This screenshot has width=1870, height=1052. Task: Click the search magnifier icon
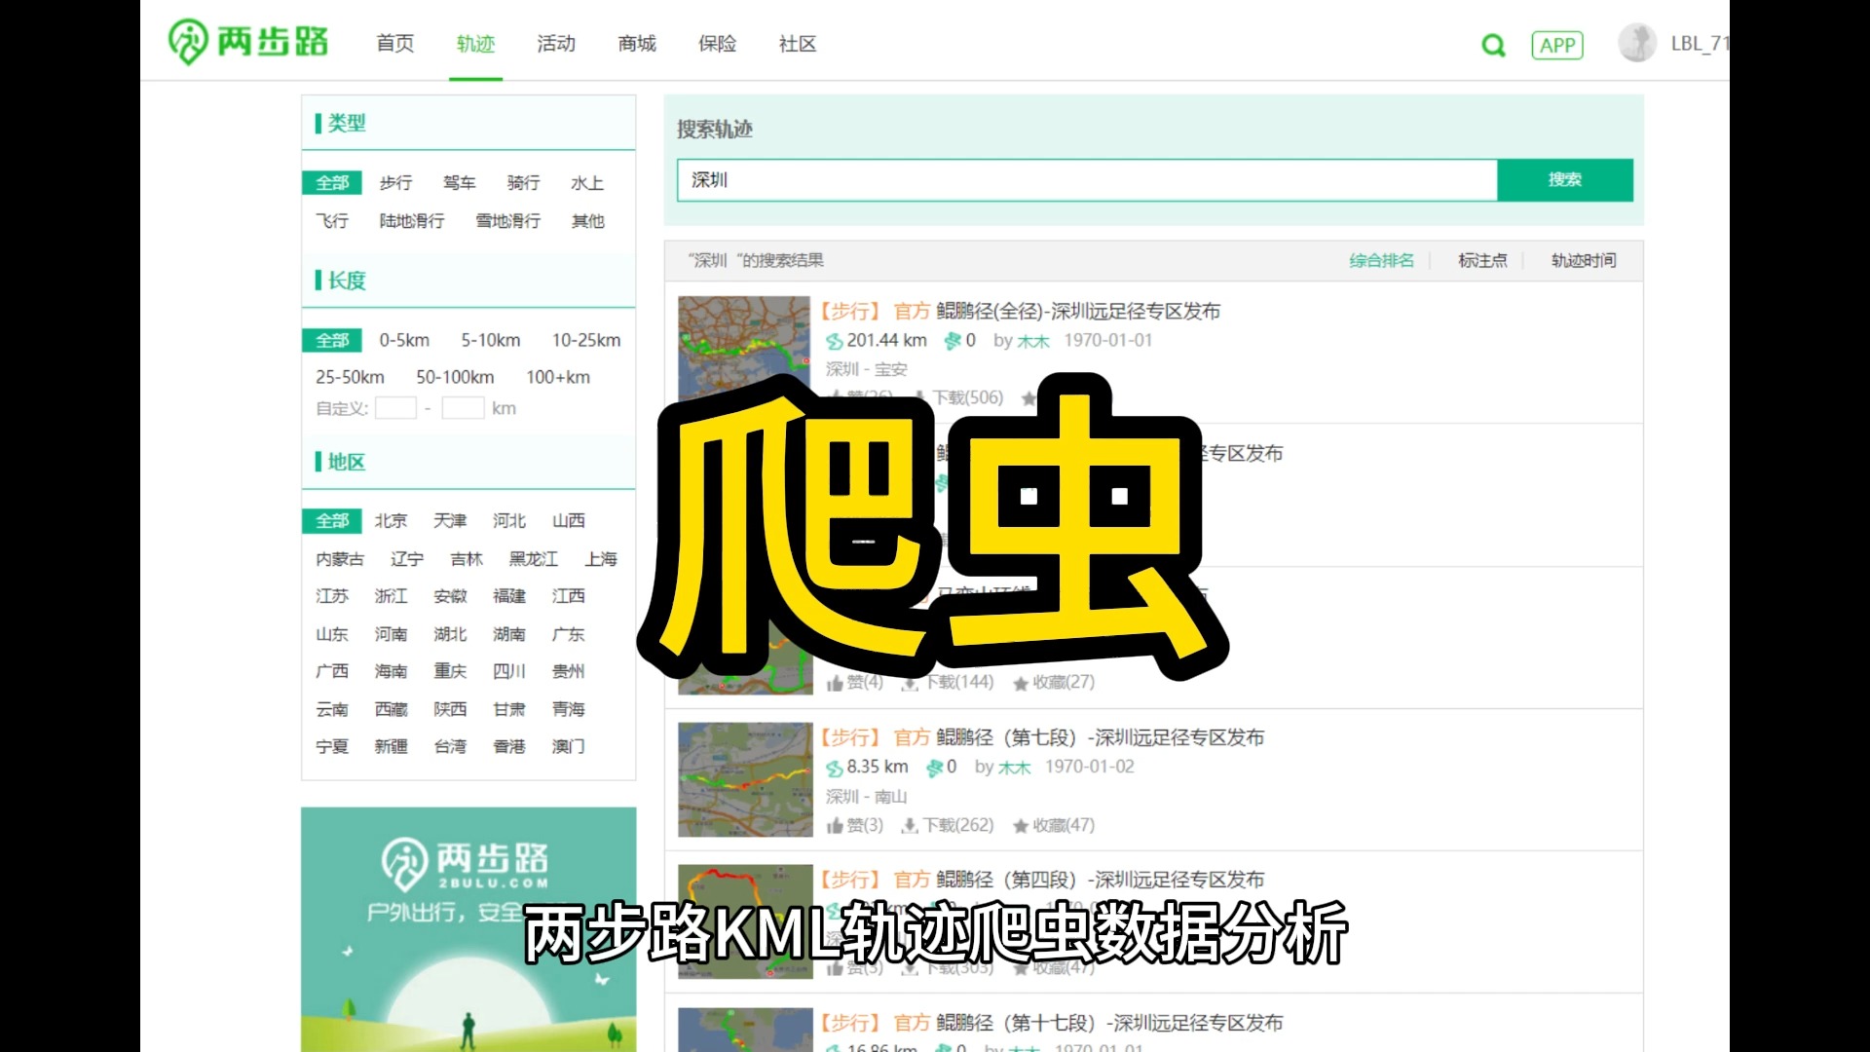pos(1492,45)
